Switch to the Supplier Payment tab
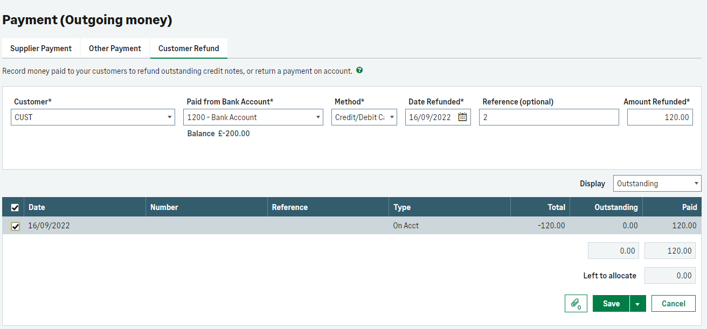Screen dimensions: 707x329 41,48
